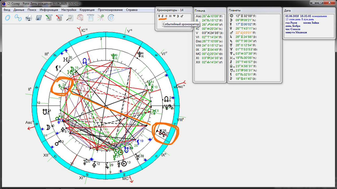Screen dimensions: 337x189
Task: Select the Neptune row 01°53'53" in Планеты
Action: (243, 49)
